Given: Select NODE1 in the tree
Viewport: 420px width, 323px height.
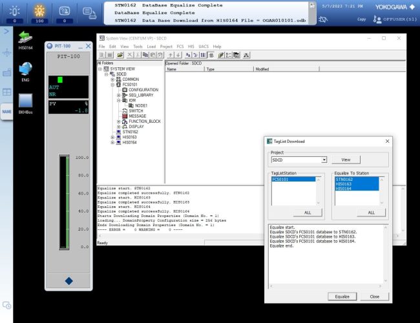Looking at the screenshot, I should pos(141,105).
